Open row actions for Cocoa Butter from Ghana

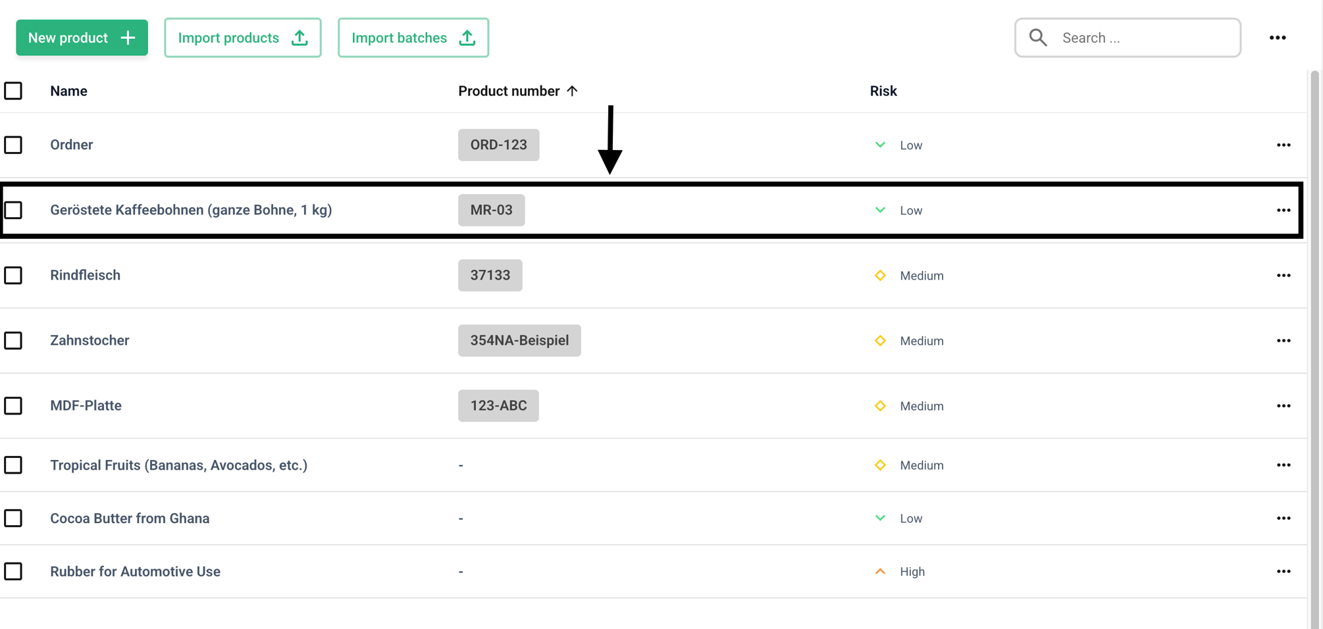(x=1284, y=518)
